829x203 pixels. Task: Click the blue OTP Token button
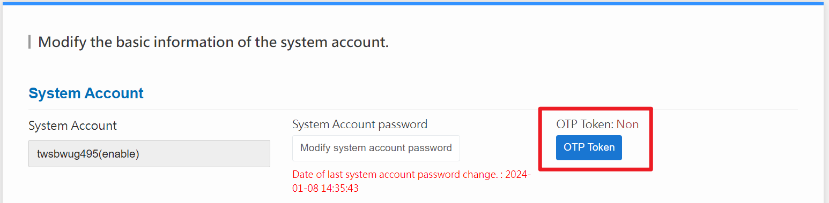click(589, 147)
